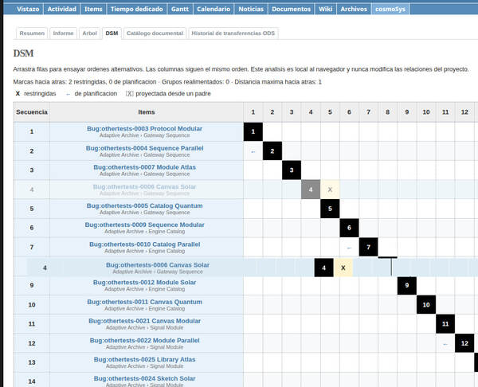Viewport: 478px width, 387px height.
Task: Open the Noticias tab
Action: coord(251,9)
